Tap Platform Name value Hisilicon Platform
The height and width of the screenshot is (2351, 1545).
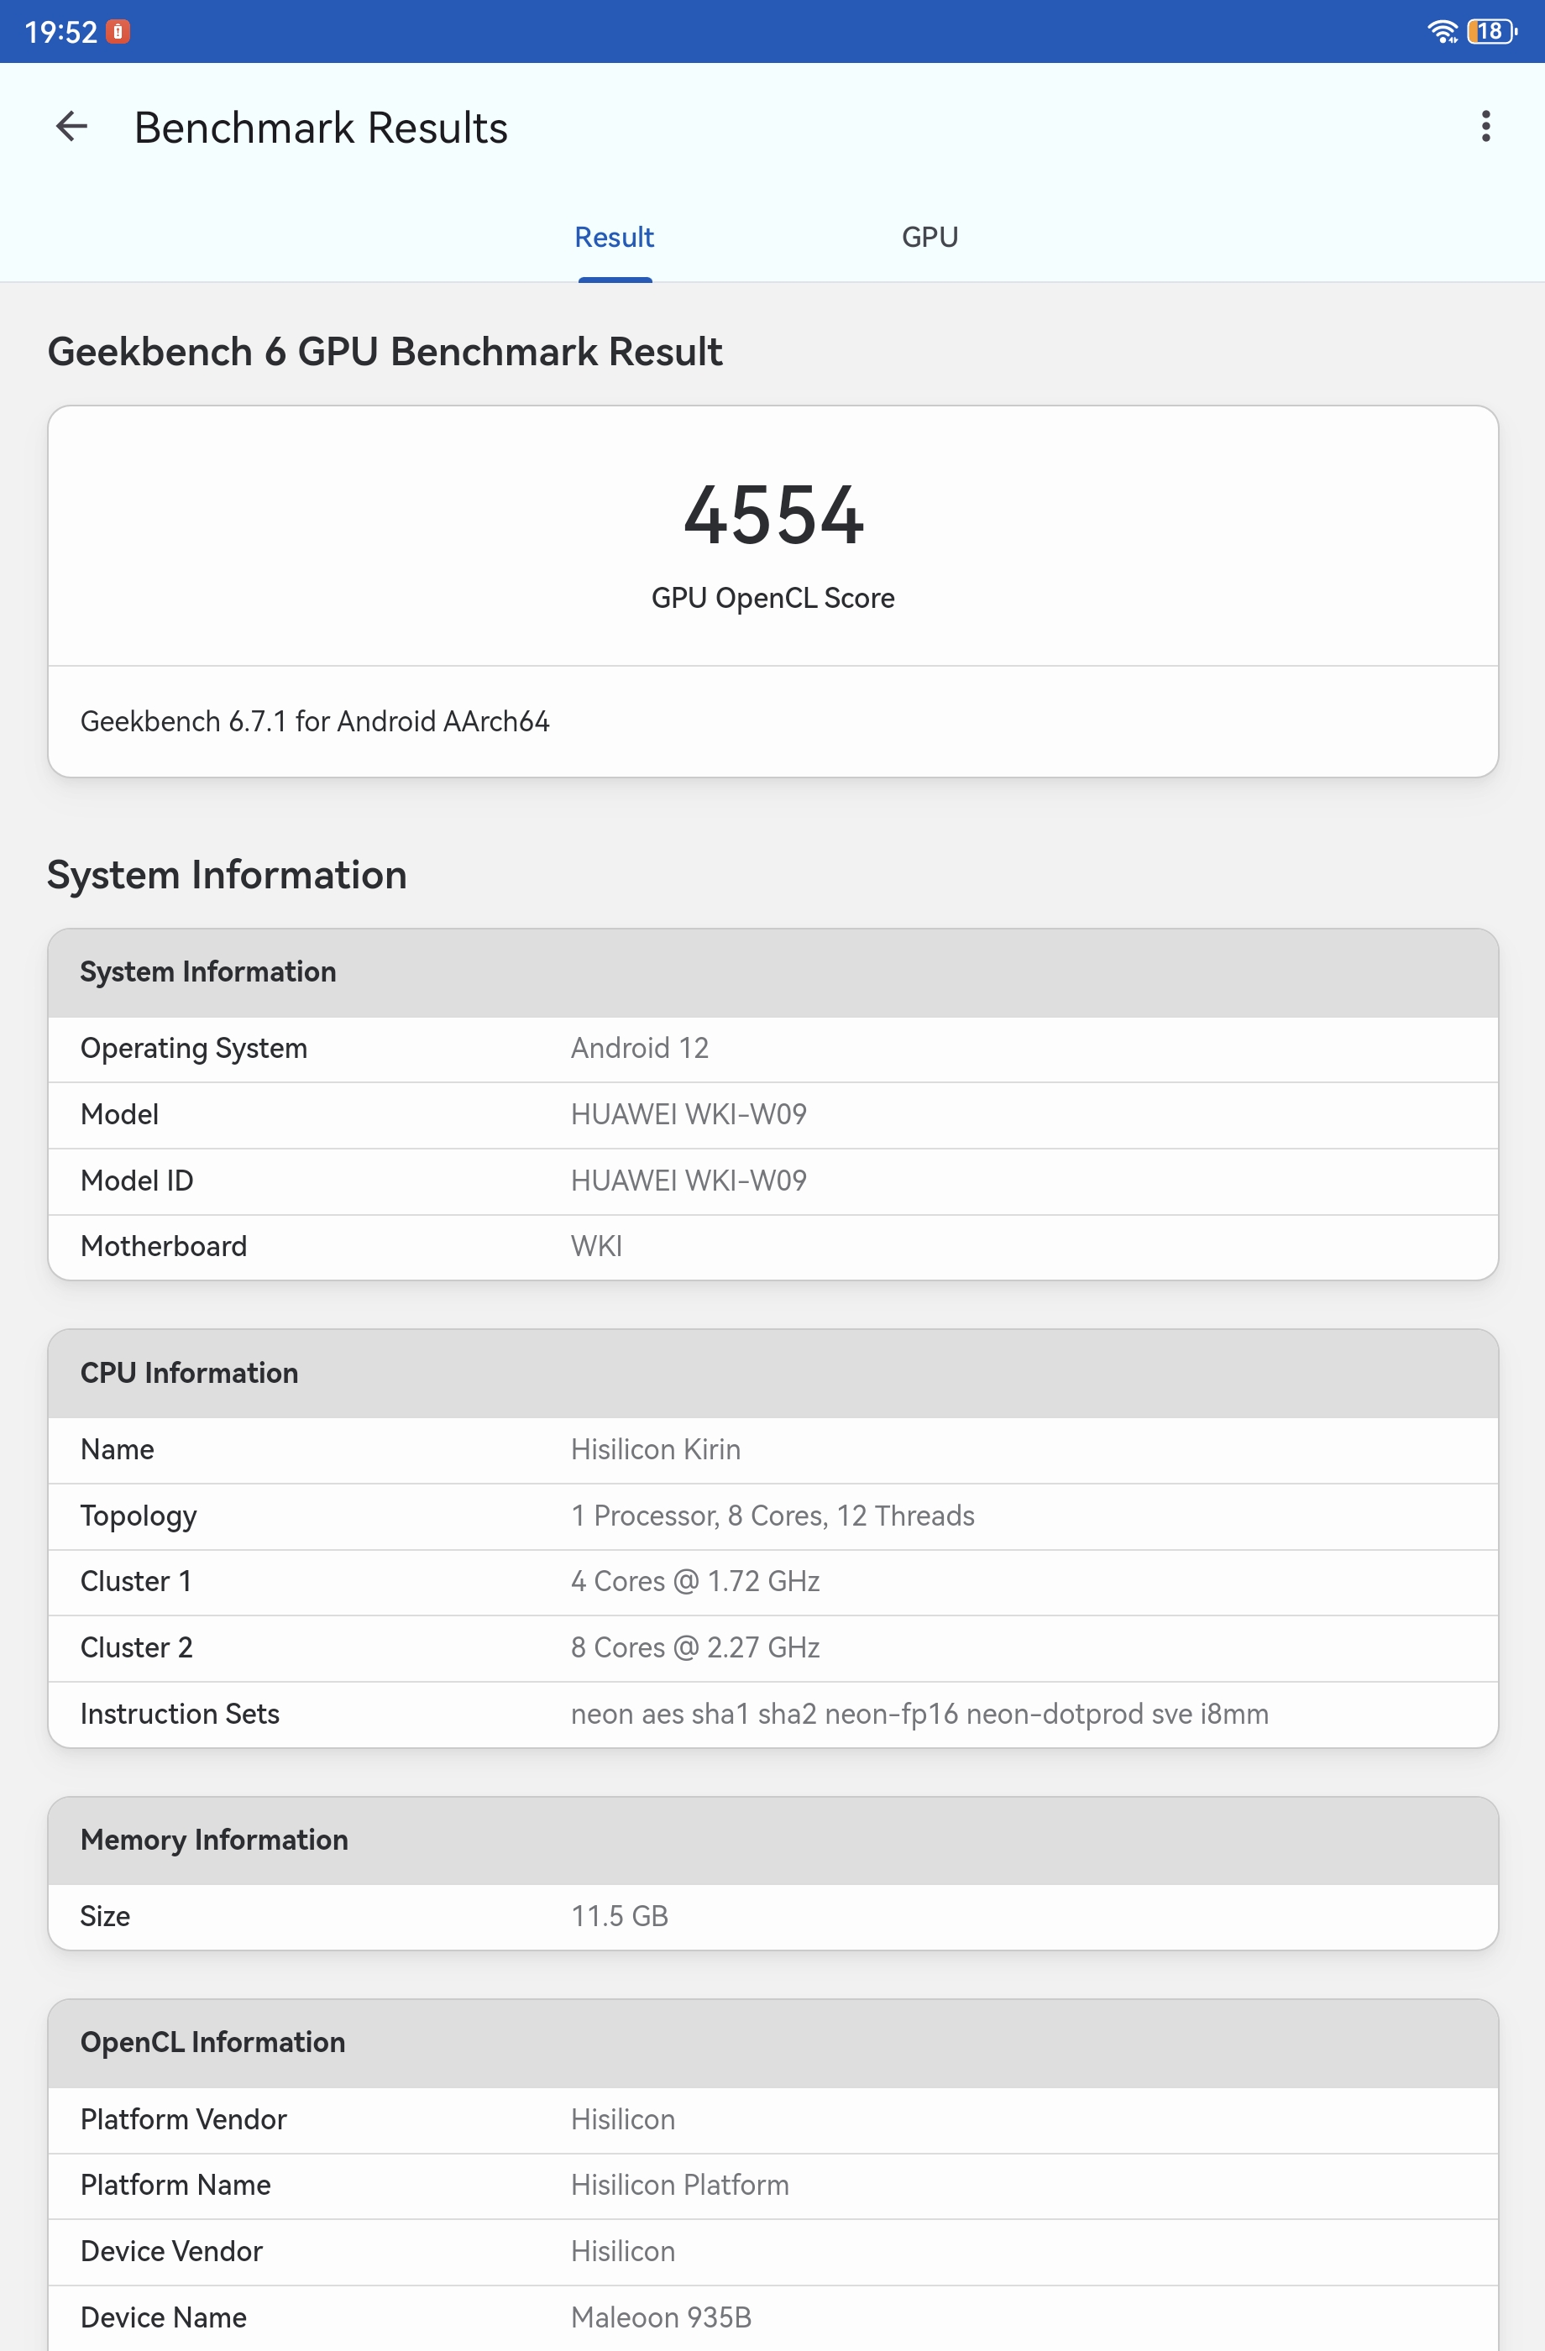(x=679, y=2185)
